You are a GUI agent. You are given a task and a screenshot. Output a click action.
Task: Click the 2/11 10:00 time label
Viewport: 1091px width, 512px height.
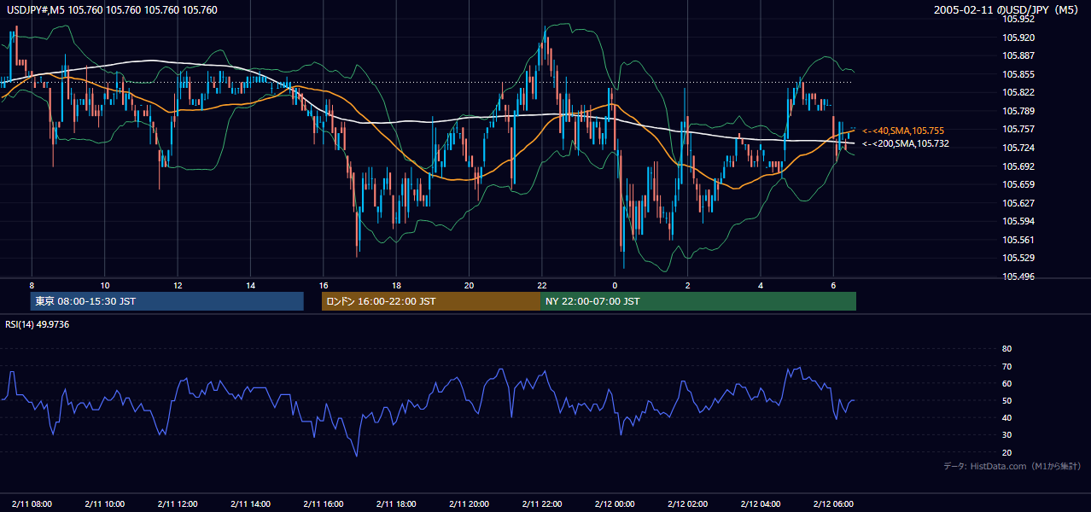pos(104,503)
